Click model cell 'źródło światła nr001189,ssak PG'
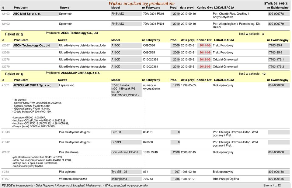This screenshot has width=292, height=188. click(126, 90)
